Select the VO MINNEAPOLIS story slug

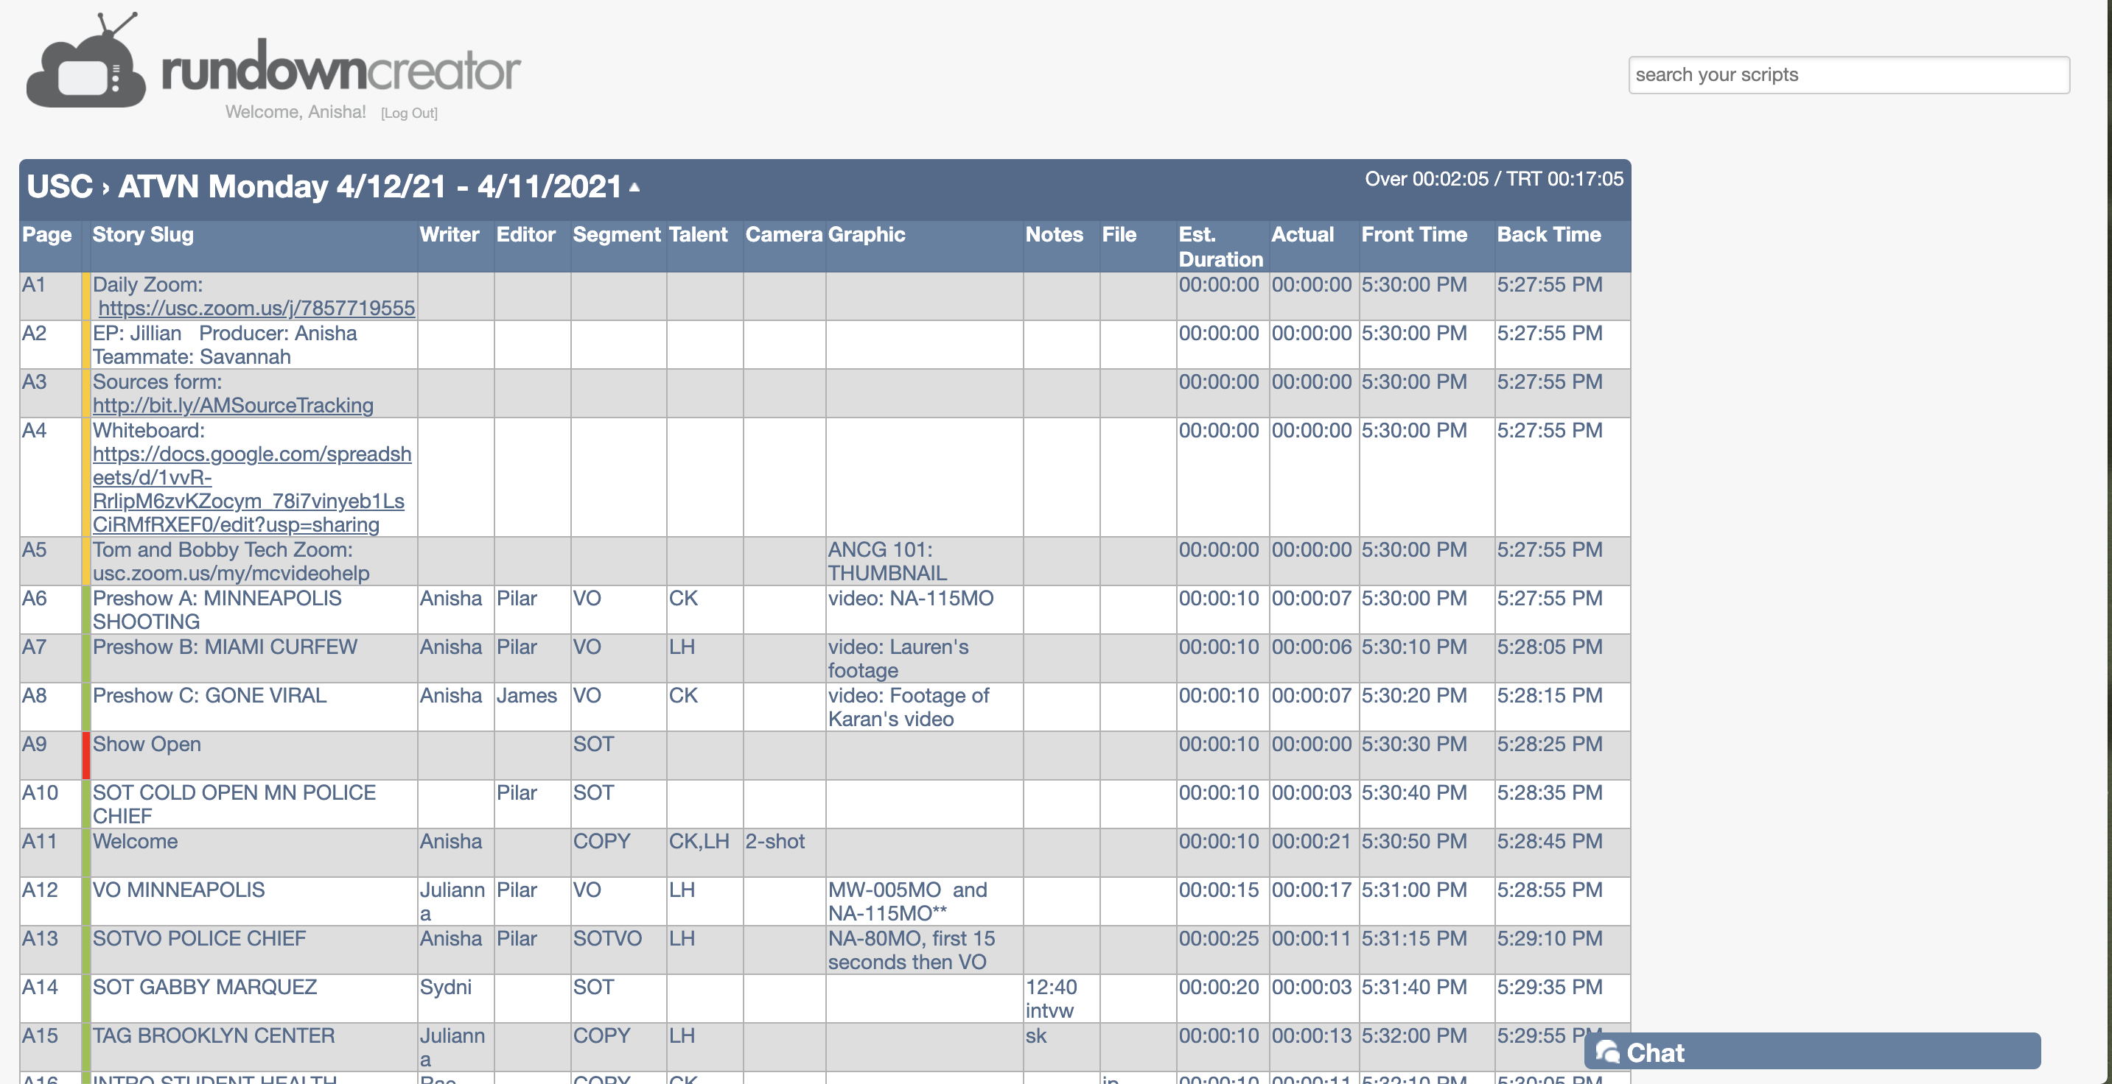click(x=179, y=890)
